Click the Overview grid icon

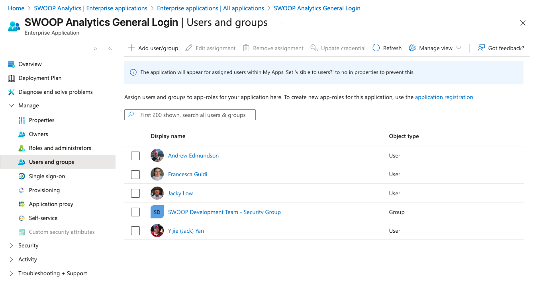[11, 64]
